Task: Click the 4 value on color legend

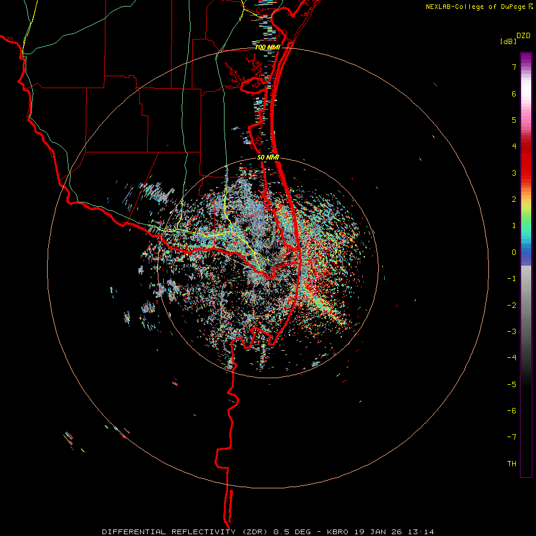Action: pyautogui.click(x=514, y=147)
